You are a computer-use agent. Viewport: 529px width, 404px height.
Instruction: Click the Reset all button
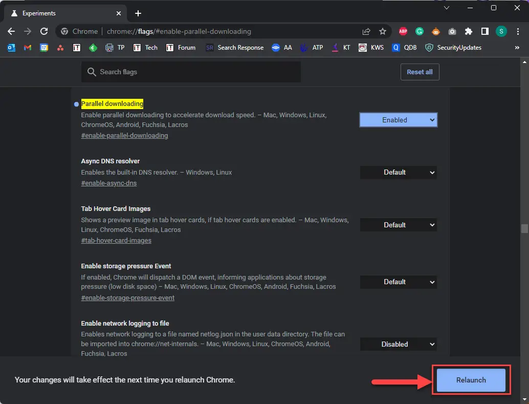coord(420,72)
